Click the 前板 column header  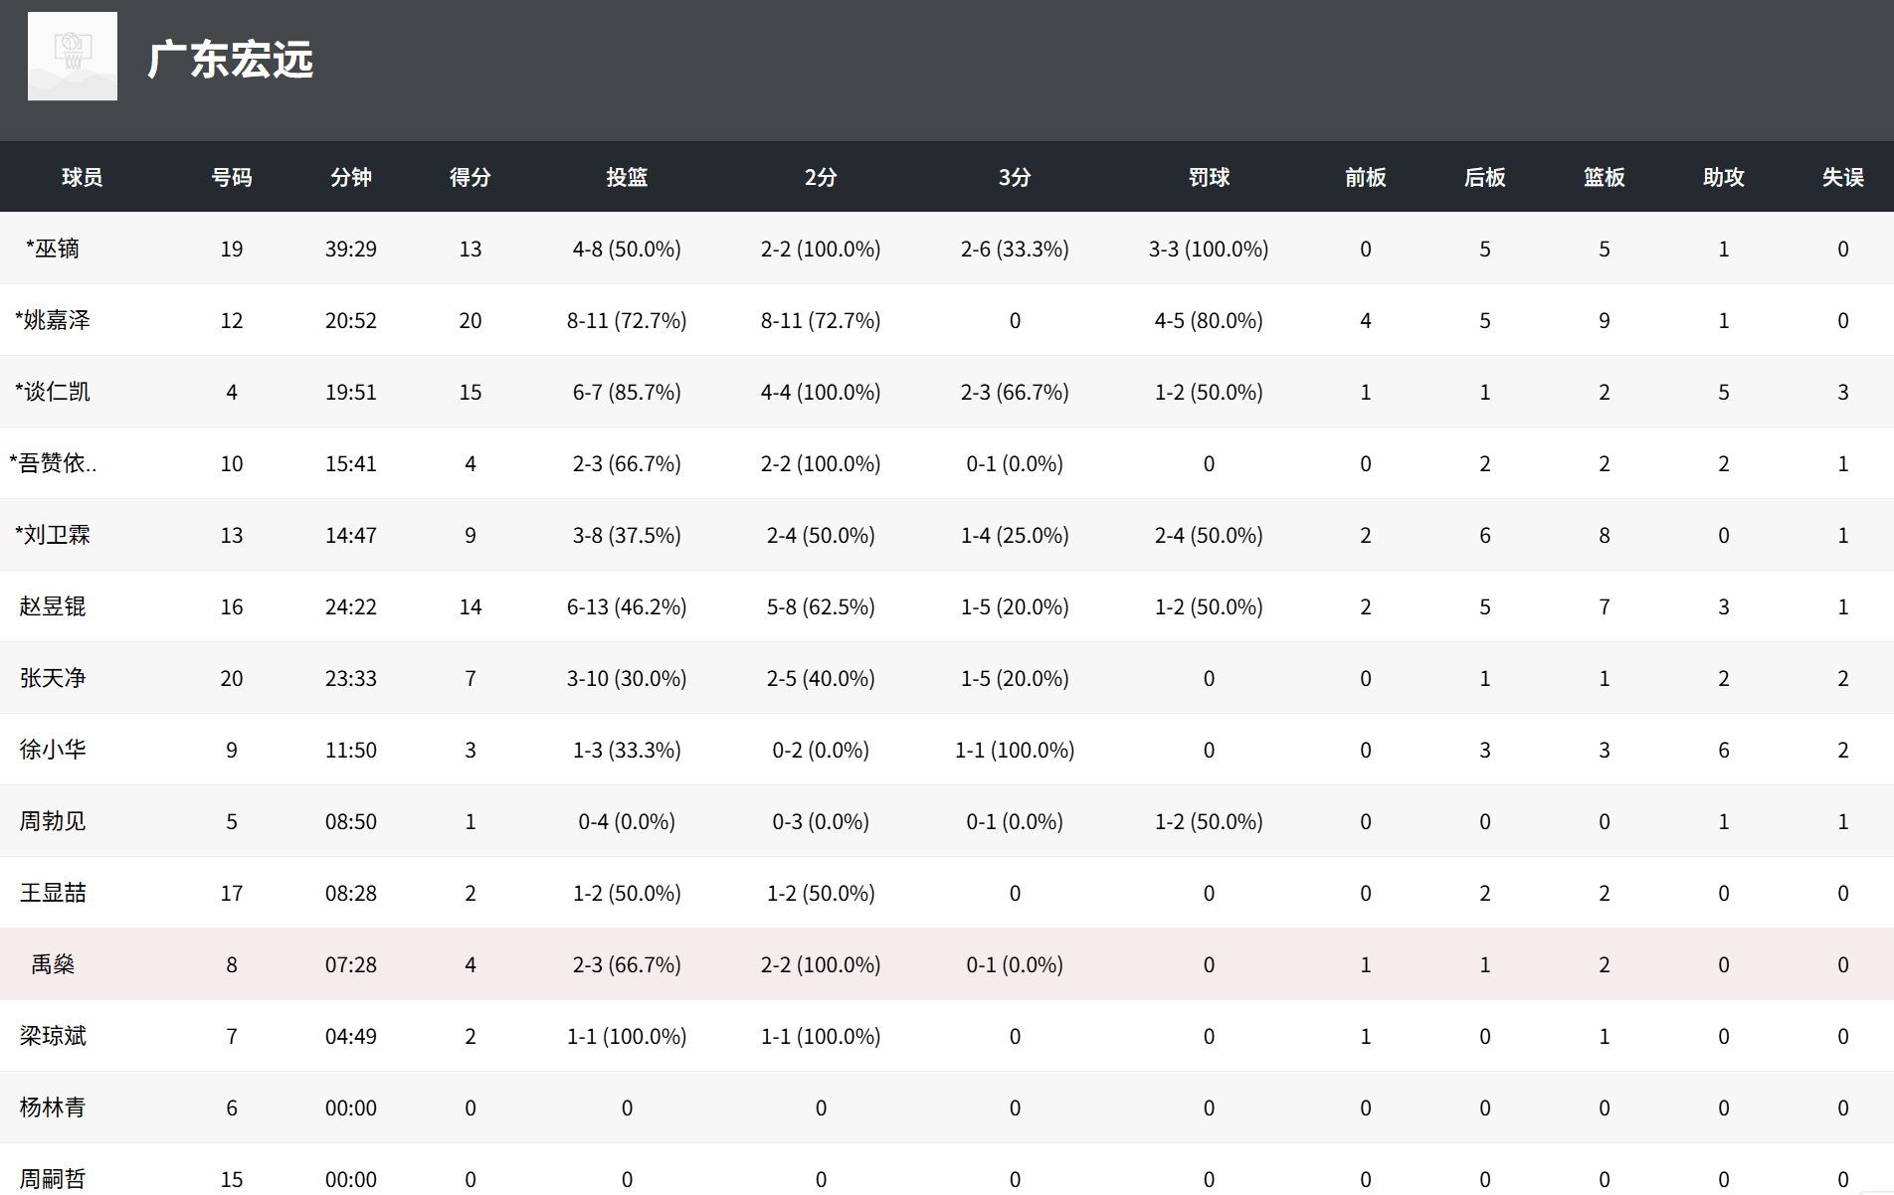tap(1366, 177)
